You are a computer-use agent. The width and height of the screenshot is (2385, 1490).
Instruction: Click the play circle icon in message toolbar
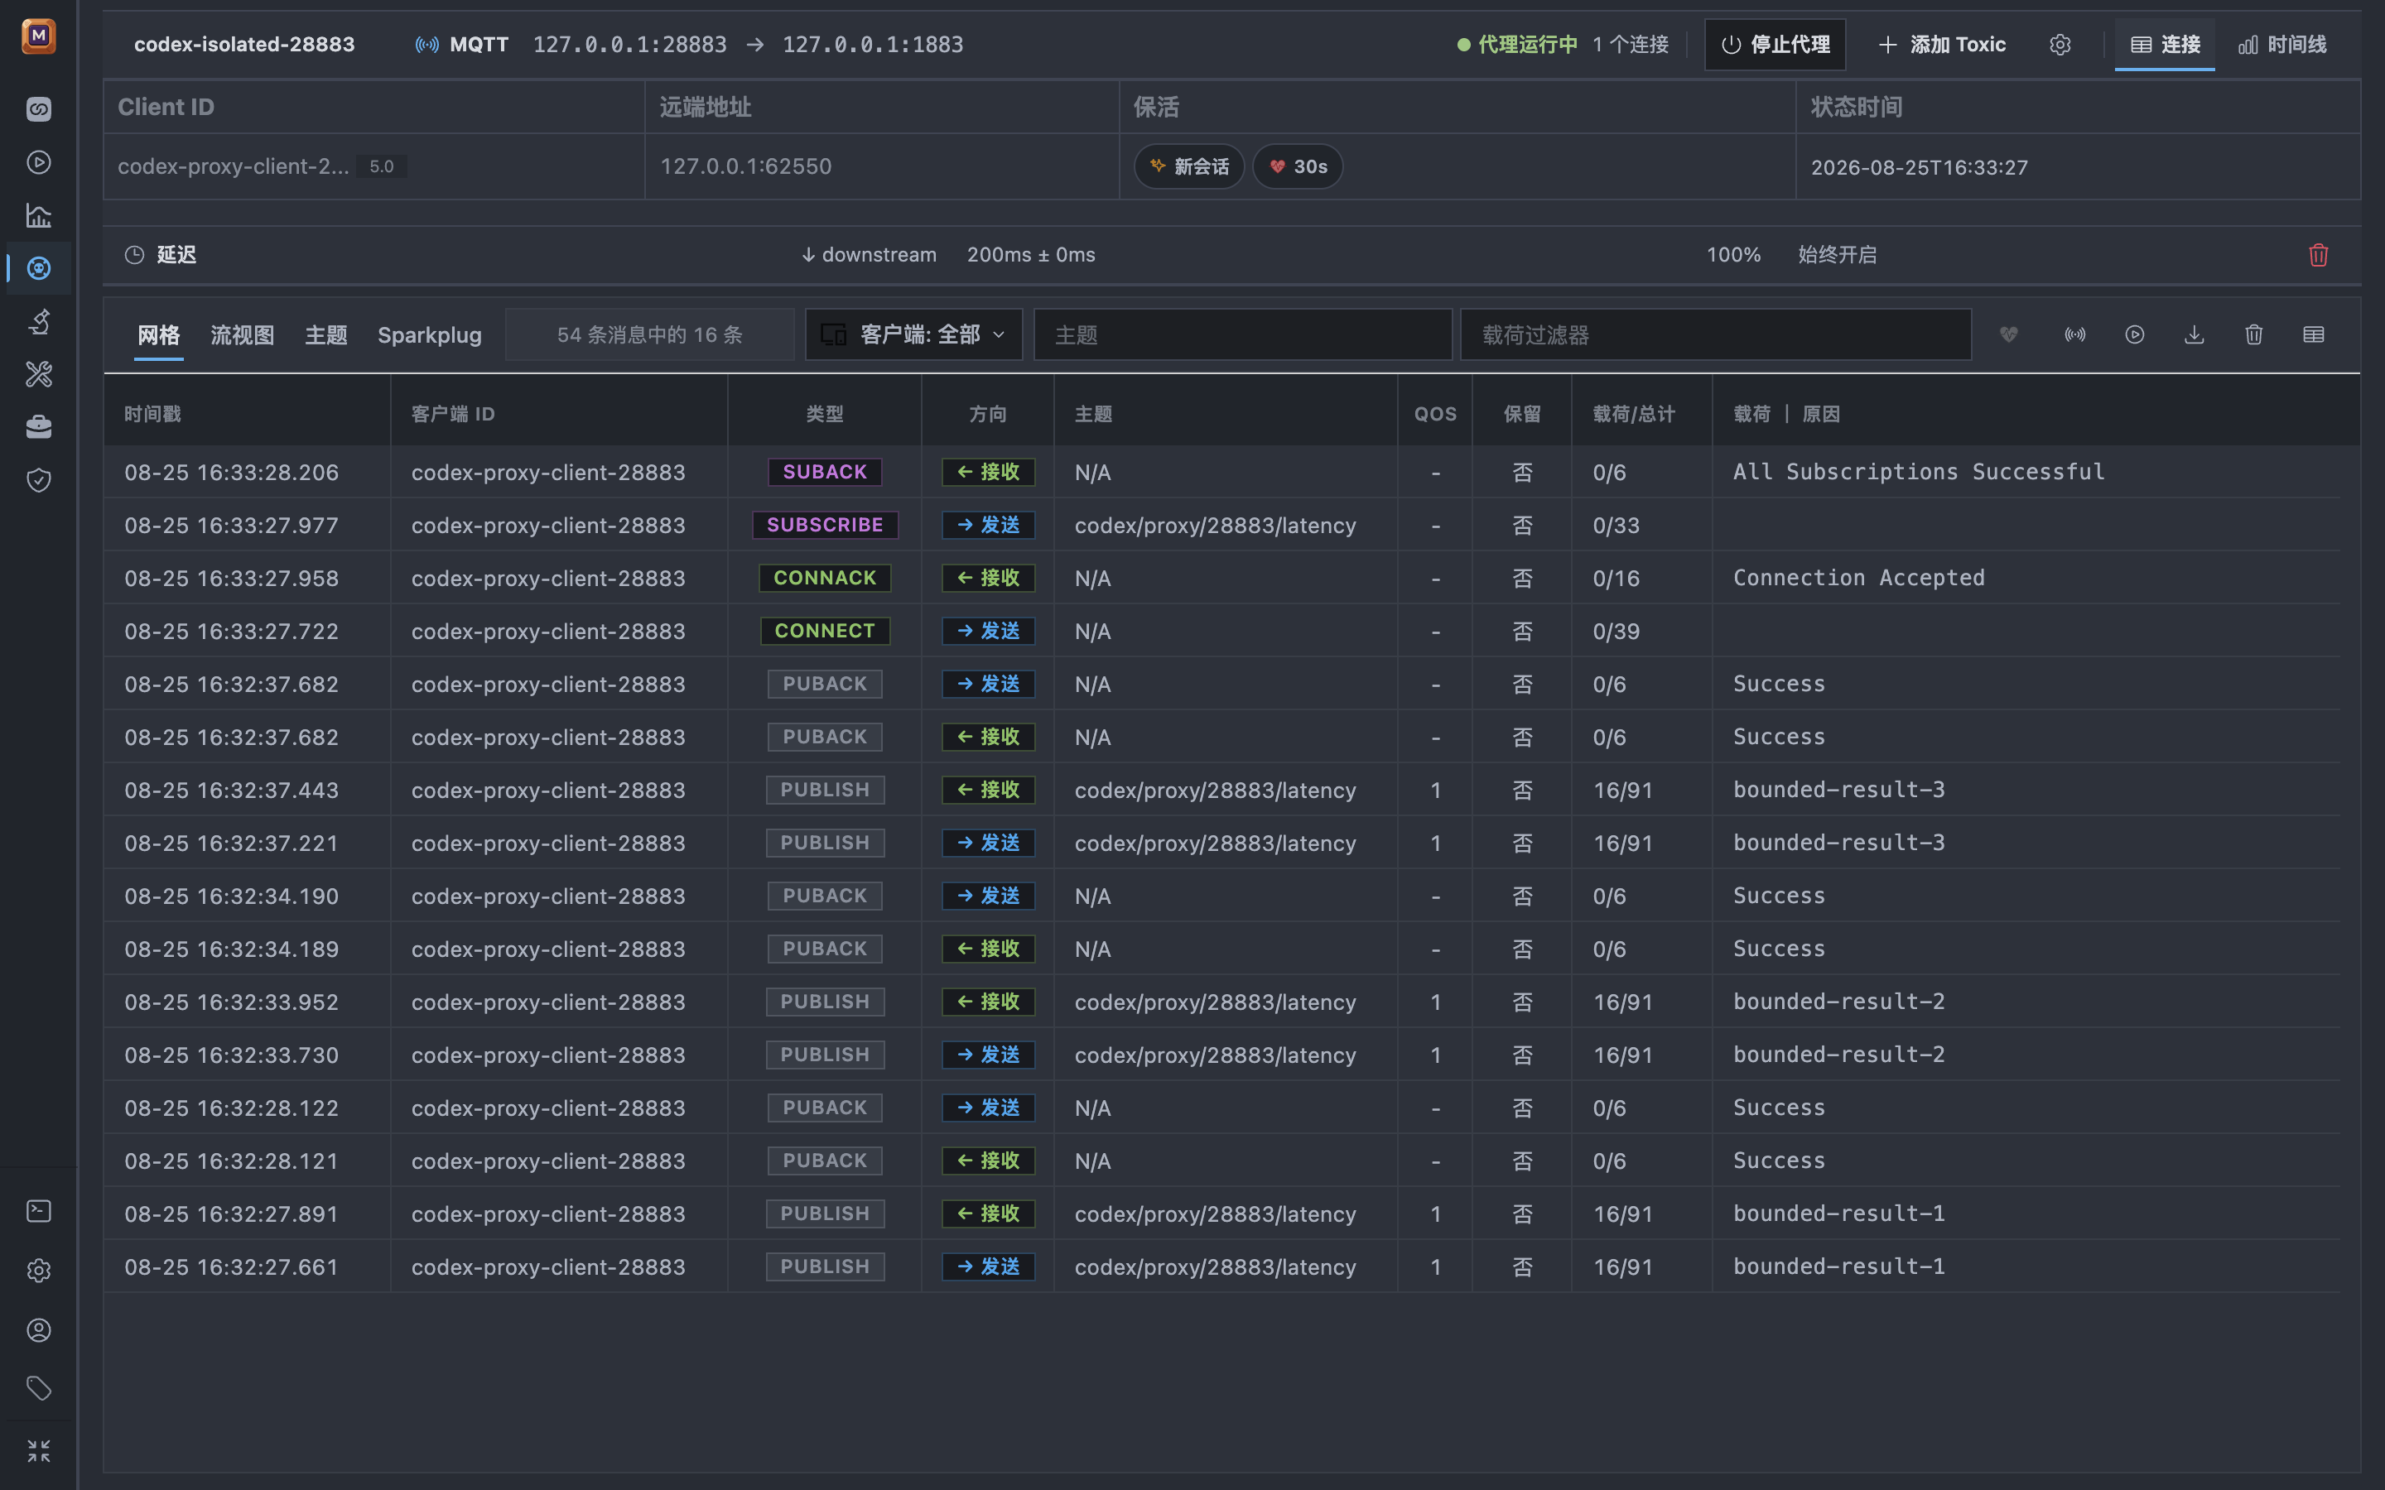coord(2135,335)
